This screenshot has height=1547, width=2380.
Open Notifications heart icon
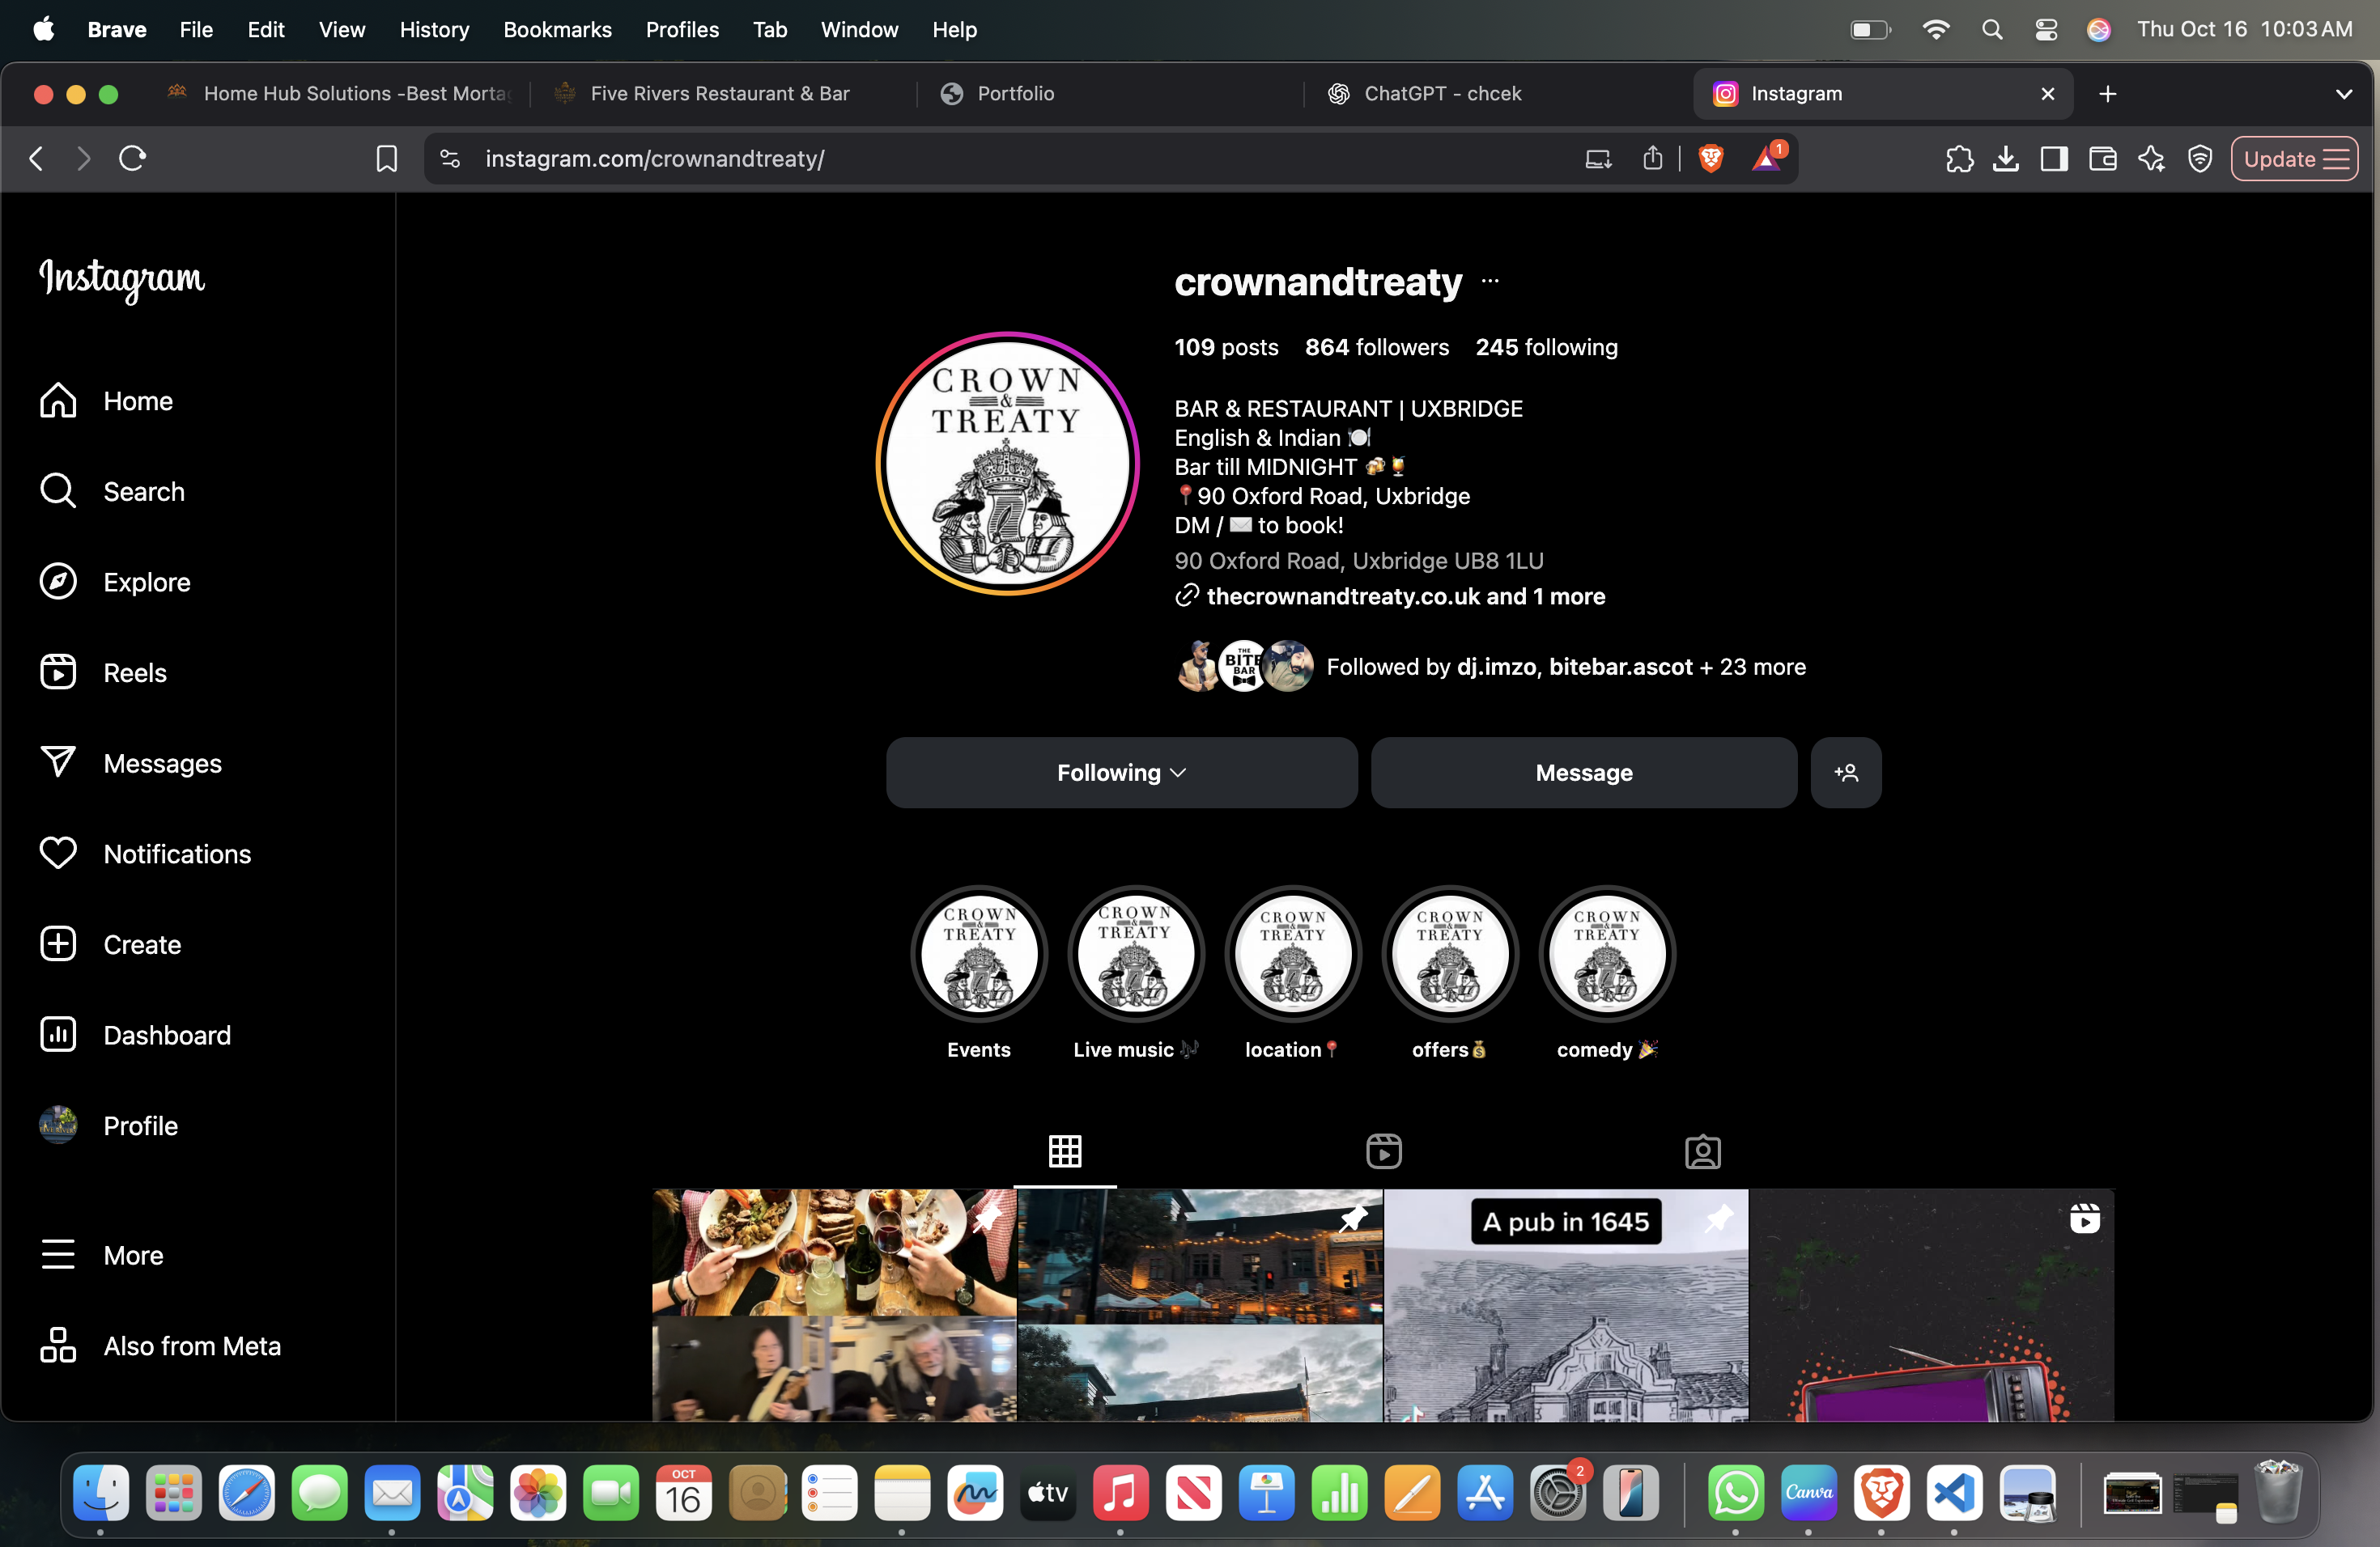(x=58, y=854)
